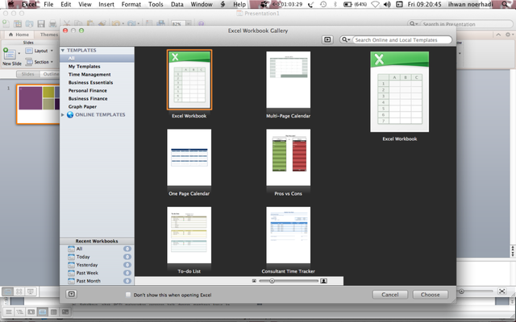Click the Cancel button
This screenshot has width=516, height=322.
coord(390,295)
